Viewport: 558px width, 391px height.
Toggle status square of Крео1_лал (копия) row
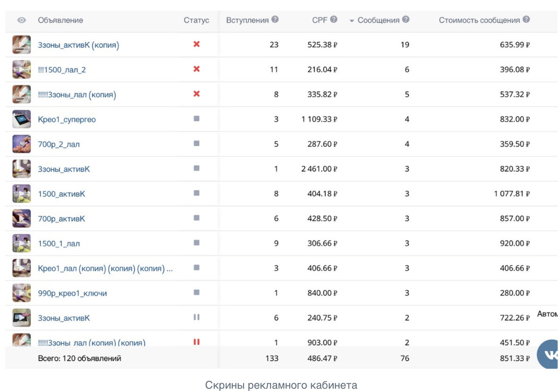pos(196,267)
